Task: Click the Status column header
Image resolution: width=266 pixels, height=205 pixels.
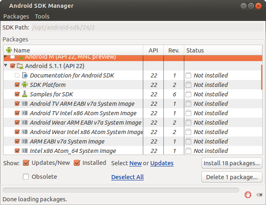Action: coord(223,50)
